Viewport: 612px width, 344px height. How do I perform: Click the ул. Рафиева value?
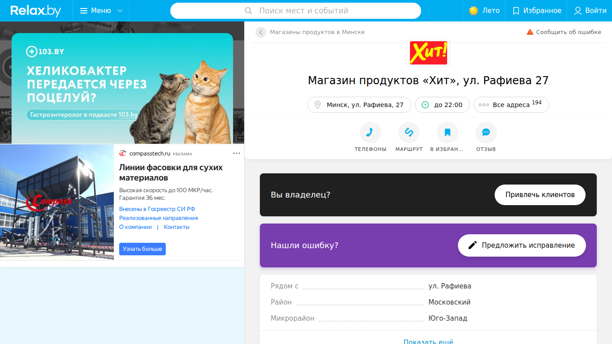[450, 286]
